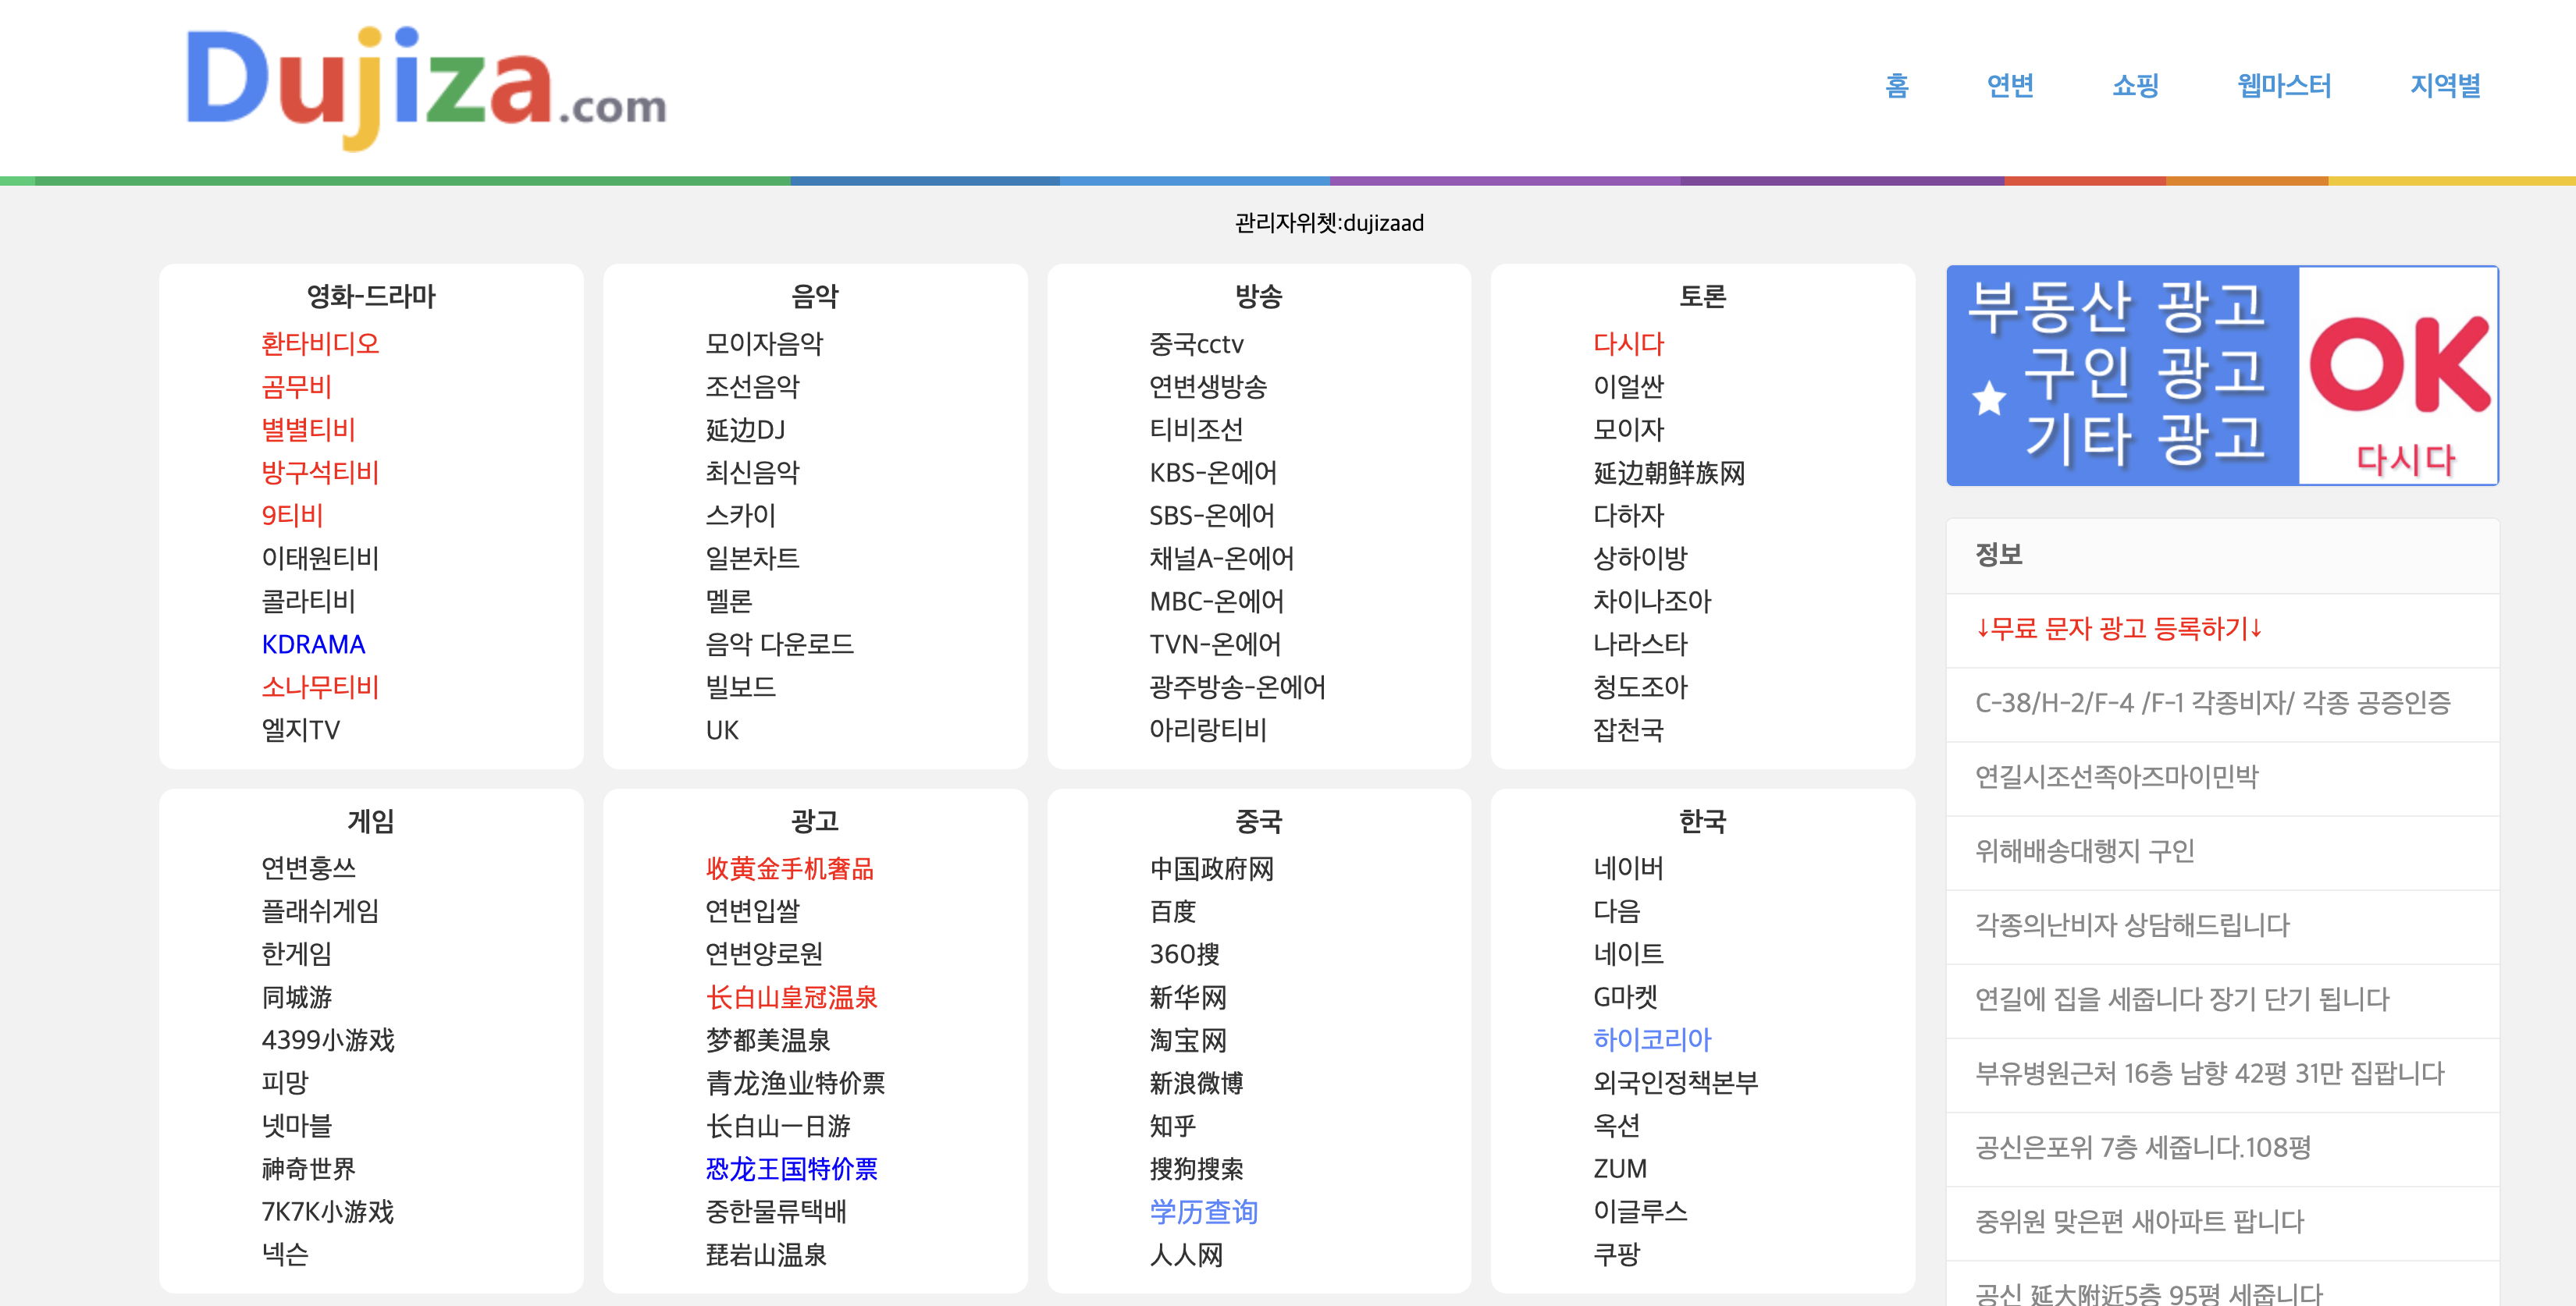Visit the 소나무티비 link

[x=320, y=687]
